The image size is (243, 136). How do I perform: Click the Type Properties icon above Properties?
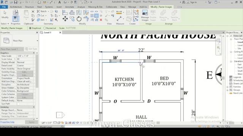point(16,12)
